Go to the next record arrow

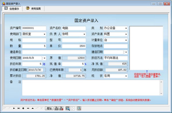tap(14, 108)
